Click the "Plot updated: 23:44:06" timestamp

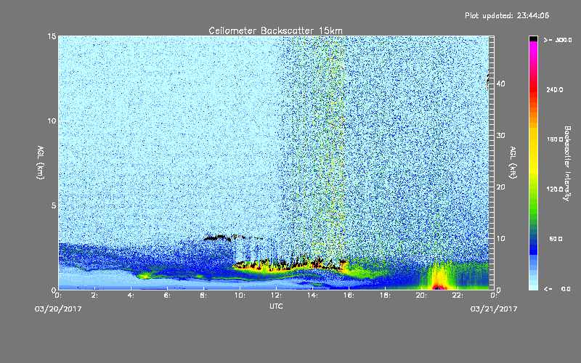point(507,16)
